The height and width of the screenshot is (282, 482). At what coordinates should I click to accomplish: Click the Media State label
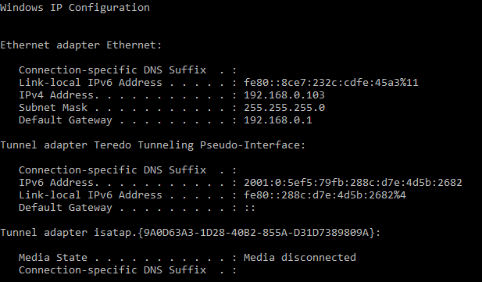point(53,258)
